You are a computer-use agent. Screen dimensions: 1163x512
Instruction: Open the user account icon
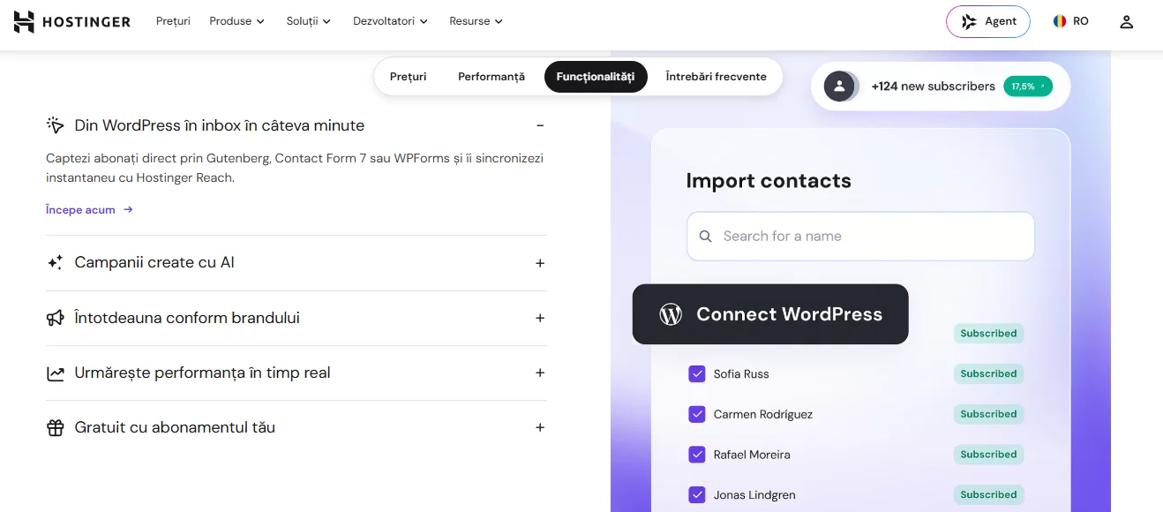point(1126,22)
